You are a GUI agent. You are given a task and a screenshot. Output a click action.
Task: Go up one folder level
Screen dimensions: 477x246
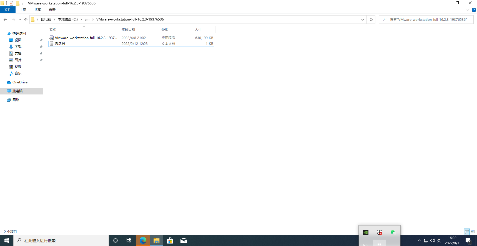(x=26, y=19)
